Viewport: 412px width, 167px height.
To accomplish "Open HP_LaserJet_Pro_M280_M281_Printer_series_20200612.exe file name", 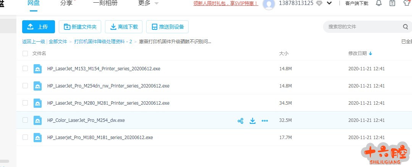I will pos(108,103).
